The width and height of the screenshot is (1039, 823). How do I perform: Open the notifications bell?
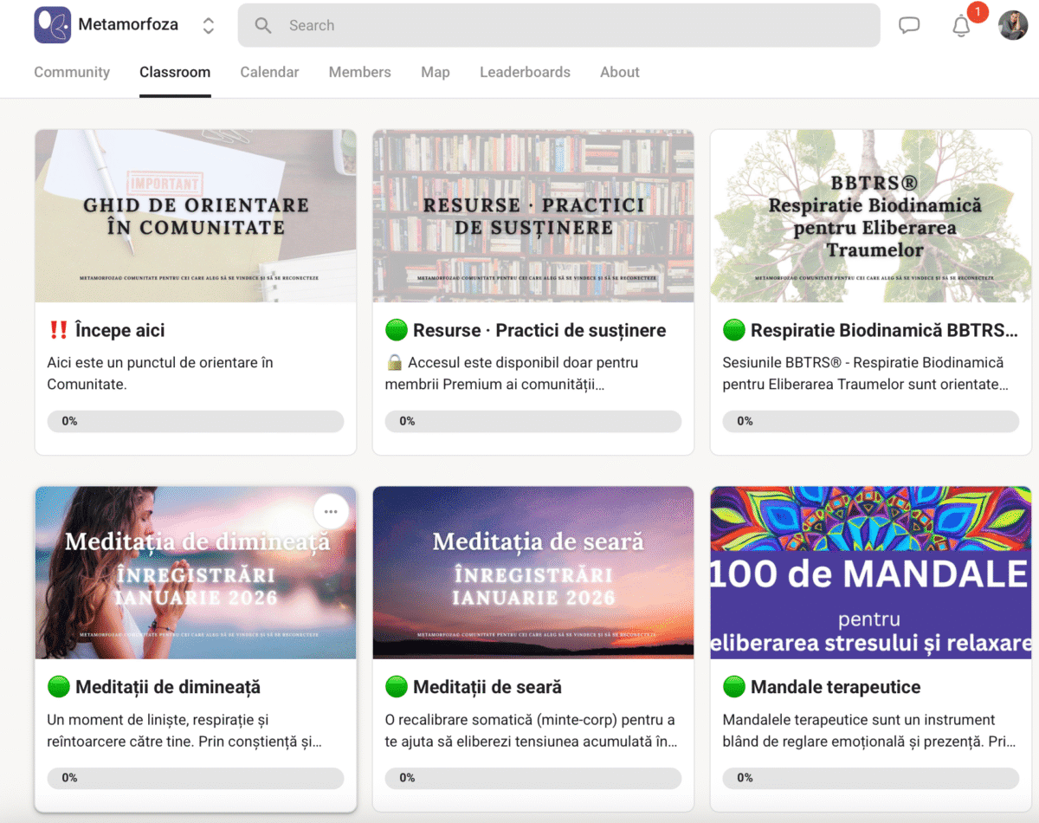pos(961,26)
